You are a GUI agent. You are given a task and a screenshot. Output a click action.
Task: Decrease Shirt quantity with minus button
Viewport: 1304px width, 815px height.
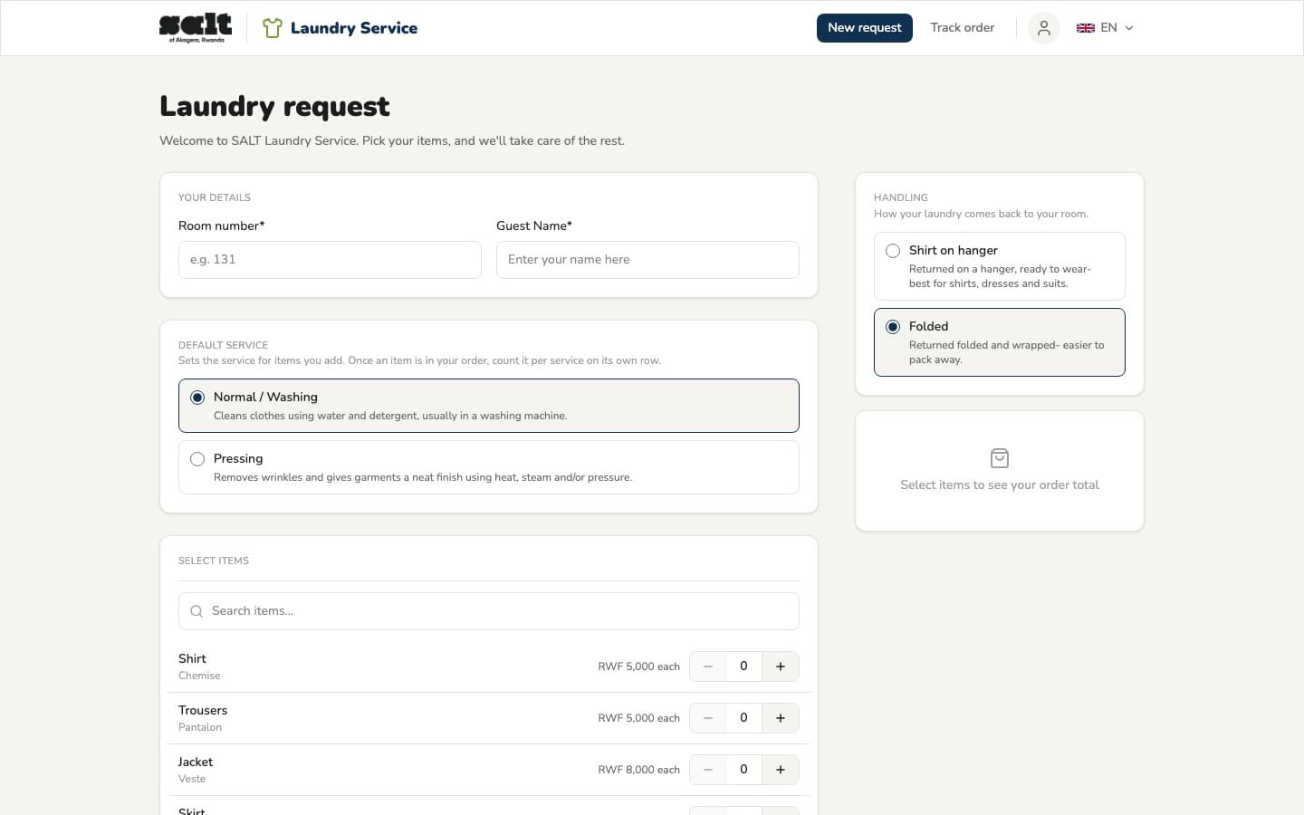[x=708, y=666]
